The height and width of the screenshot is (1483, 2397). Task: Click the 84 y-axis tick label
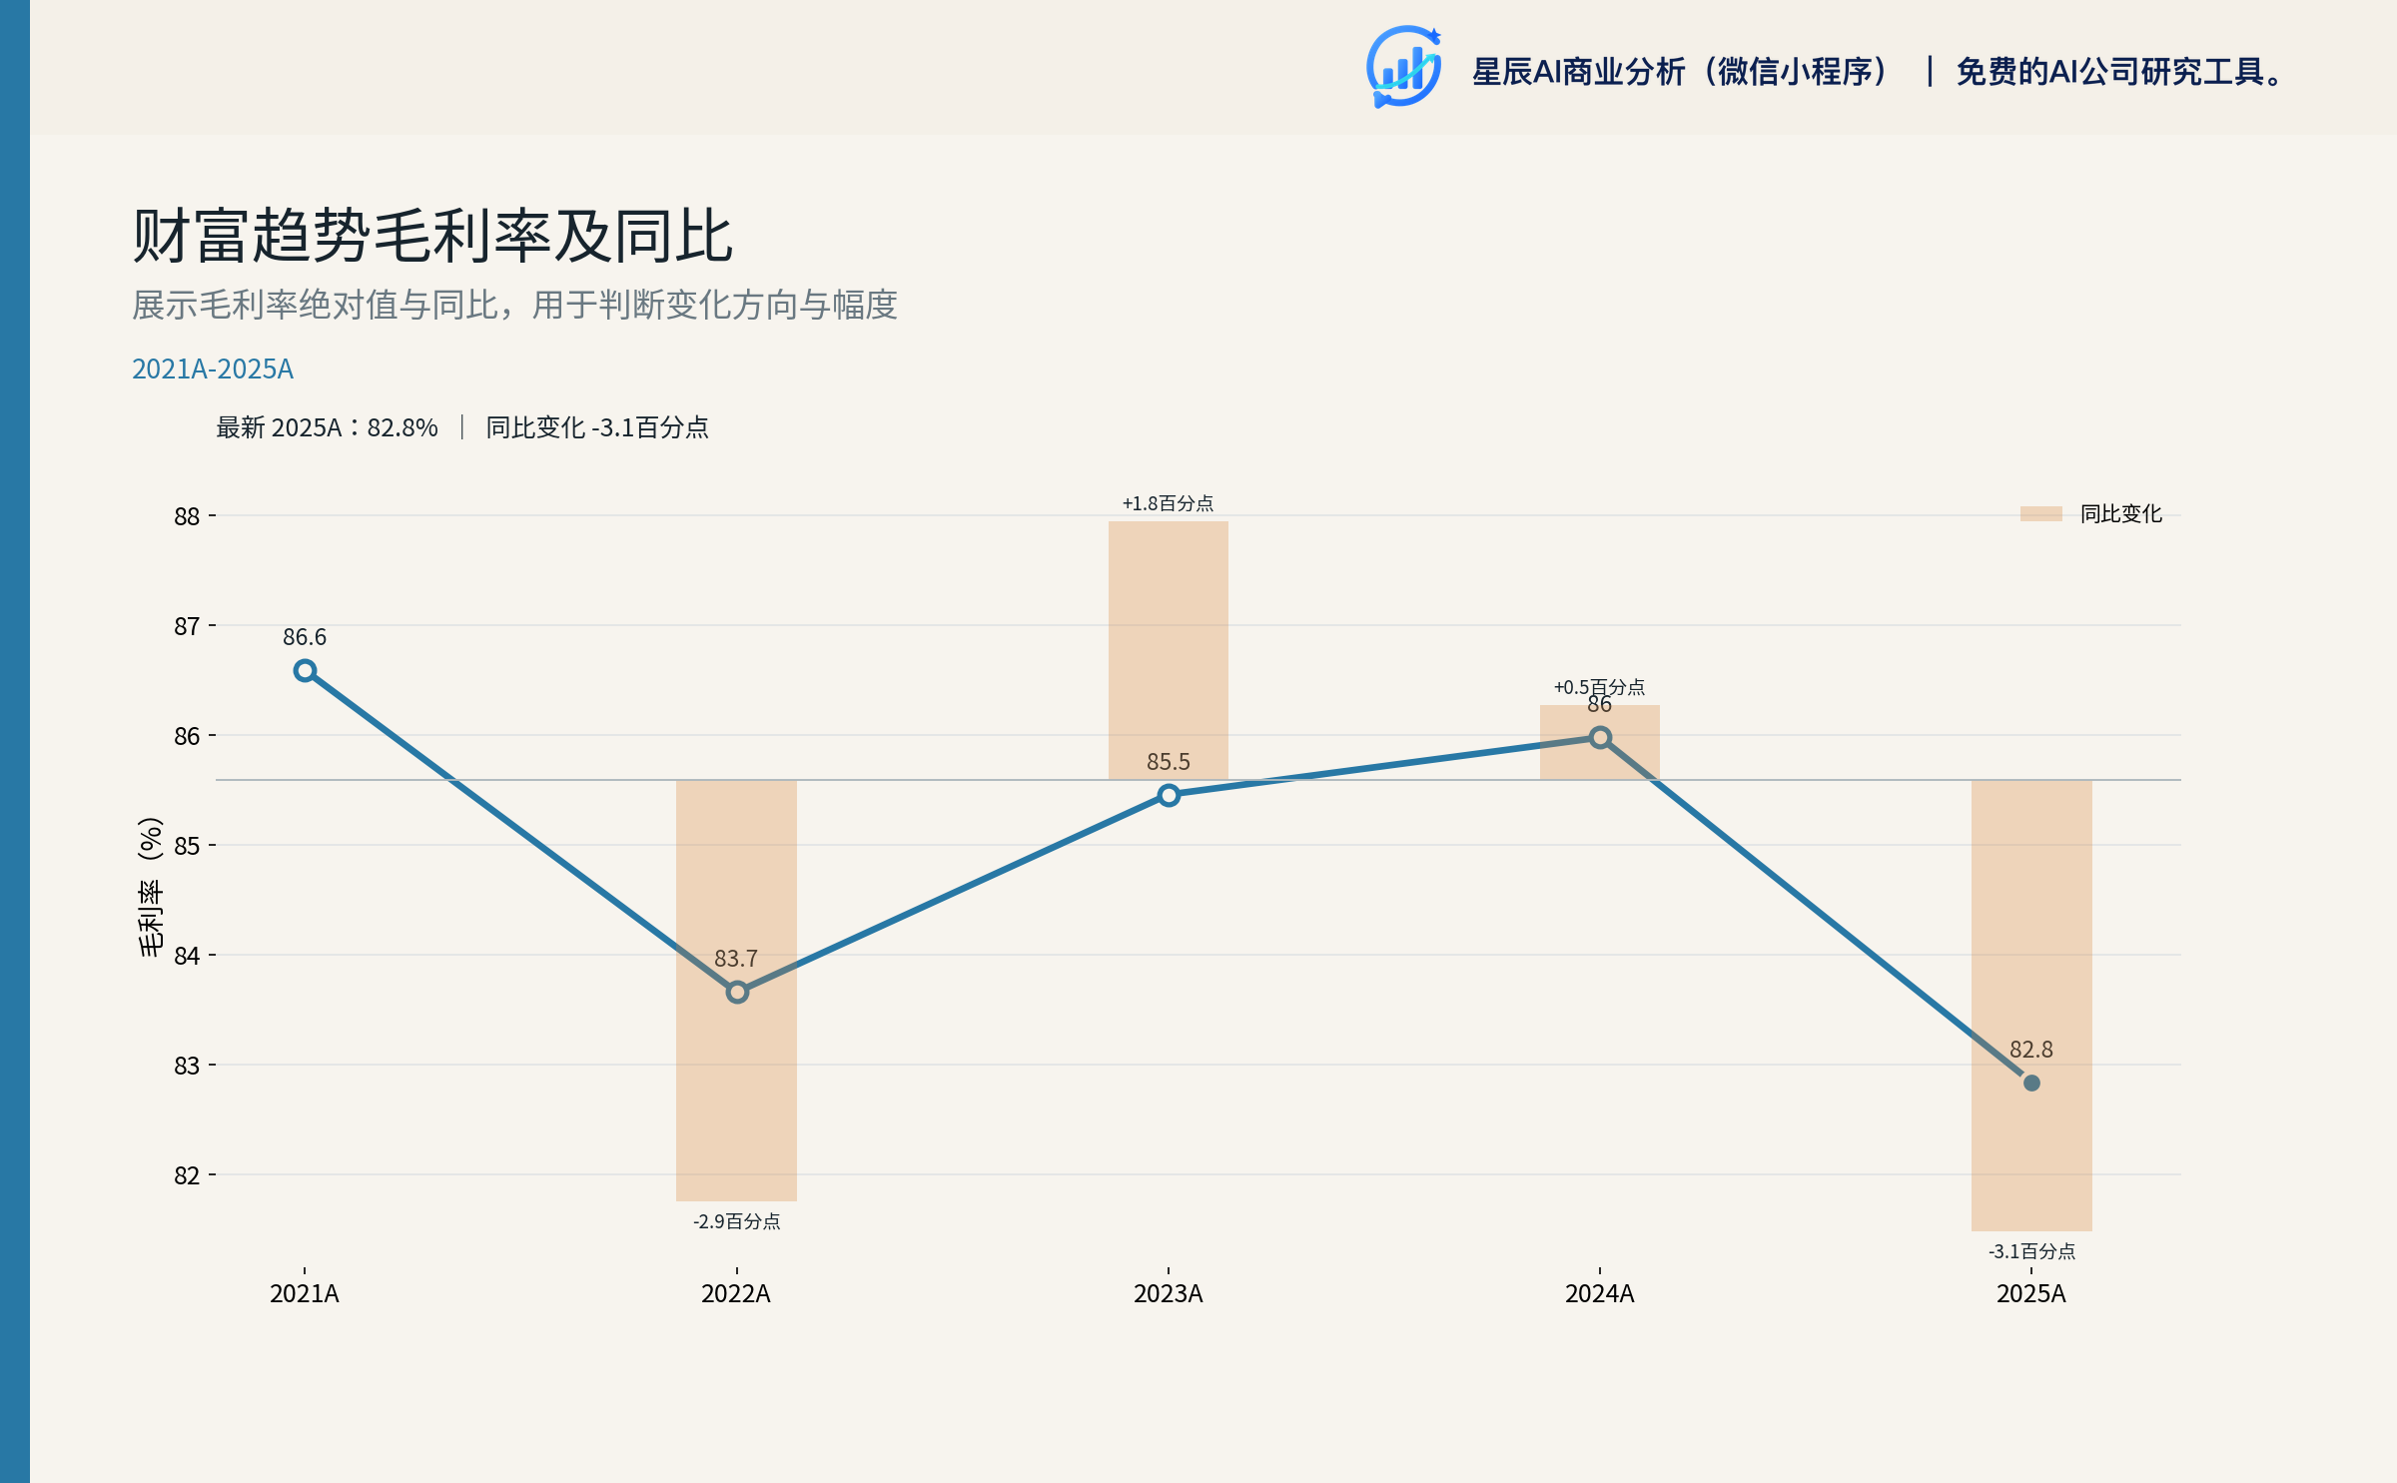pyautogui.click(x=187, y=956)
